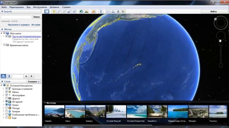
Task: Click the Границы и названия flag icon
Action: tap(10, 89)
